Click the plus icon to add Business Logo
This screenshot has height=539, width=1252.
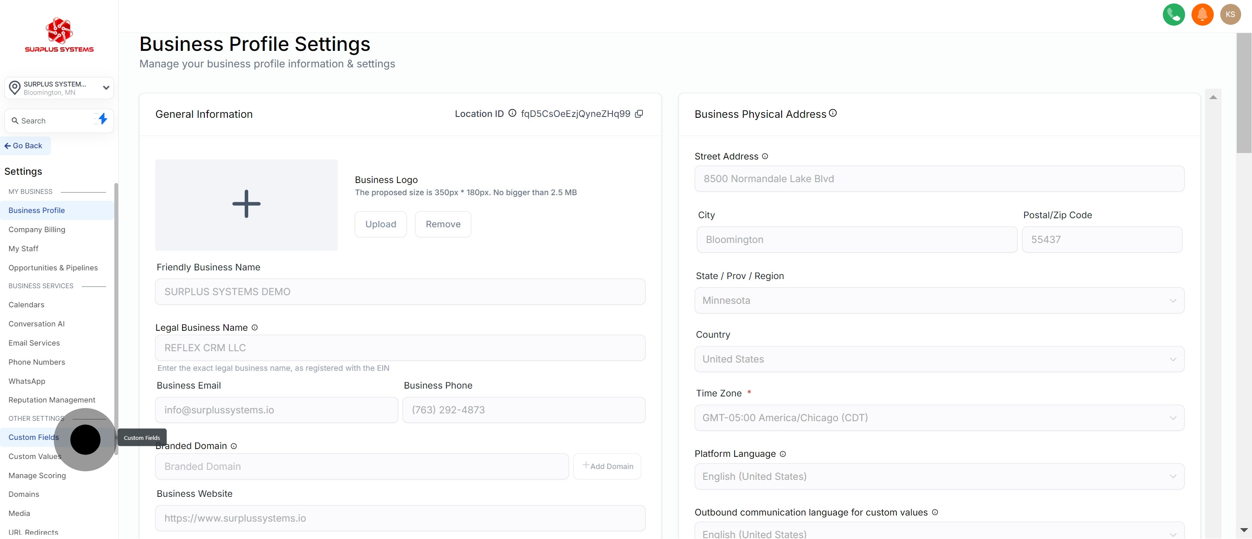click(246, 204)
